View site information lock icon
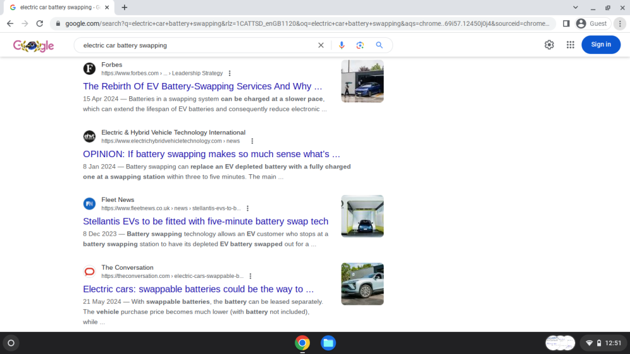 [58, 24]
